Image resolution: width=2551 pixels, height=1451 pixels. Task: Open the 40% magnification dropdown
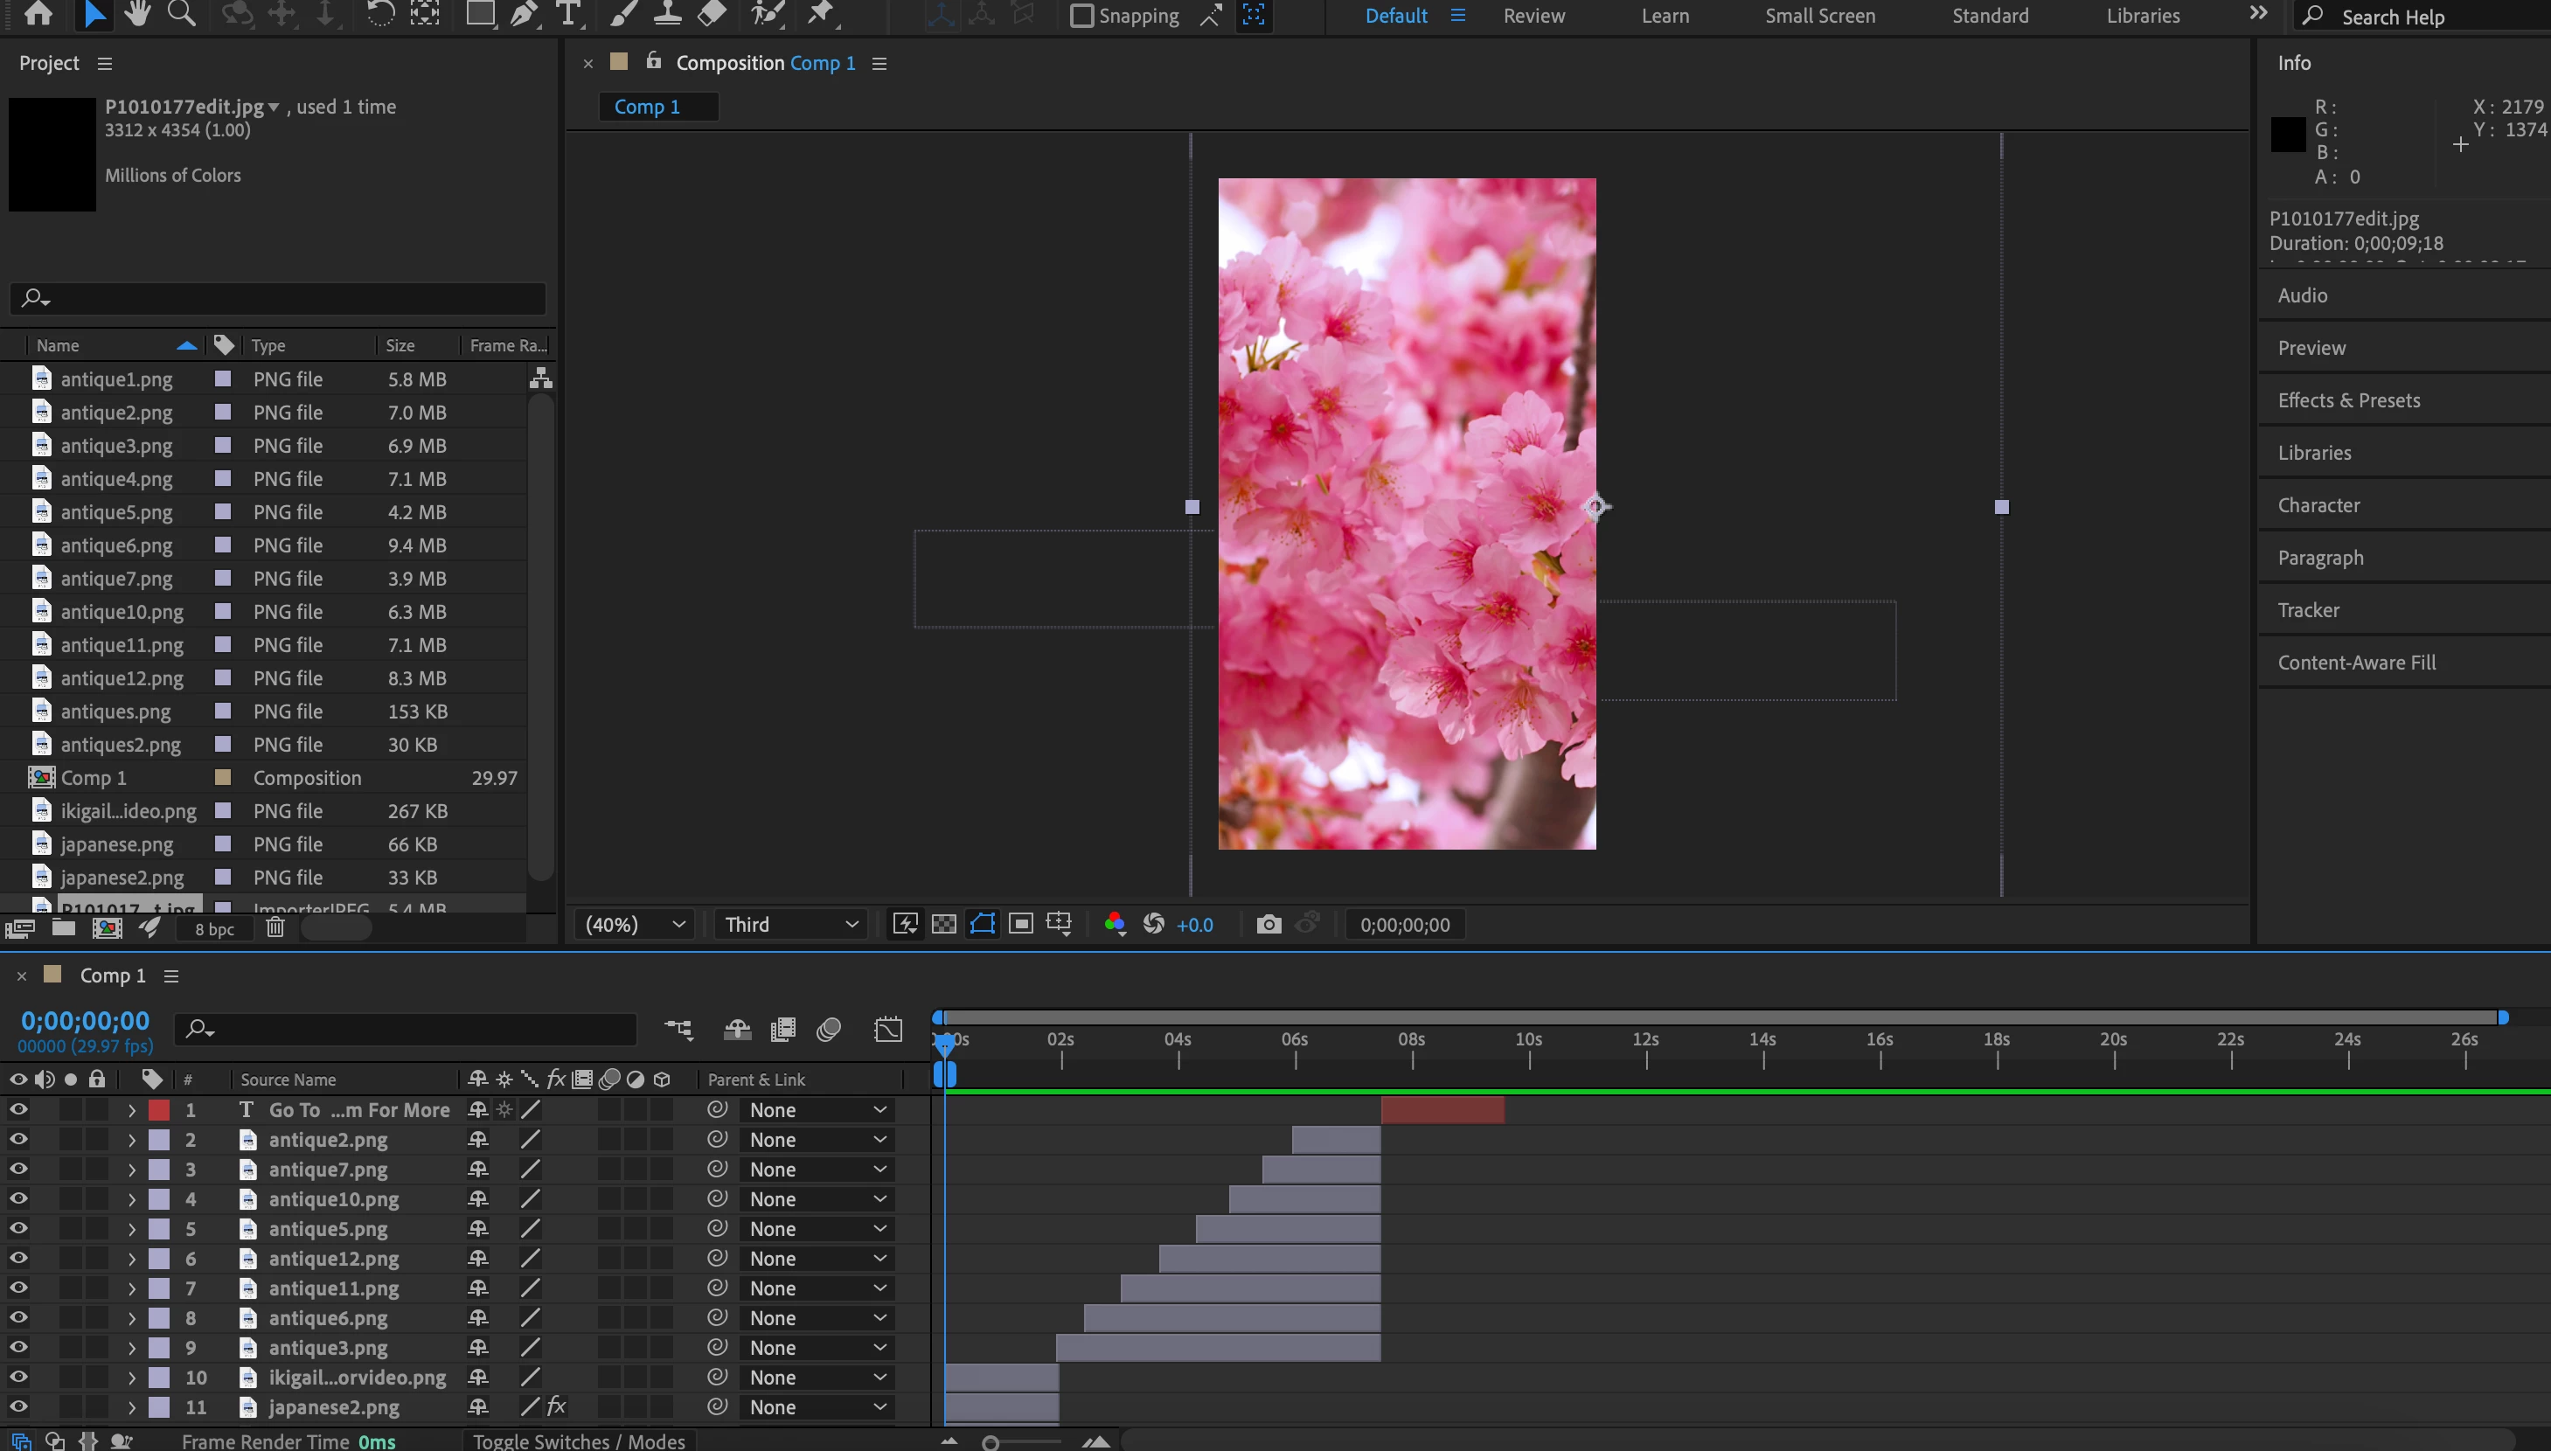click(636, 924)
